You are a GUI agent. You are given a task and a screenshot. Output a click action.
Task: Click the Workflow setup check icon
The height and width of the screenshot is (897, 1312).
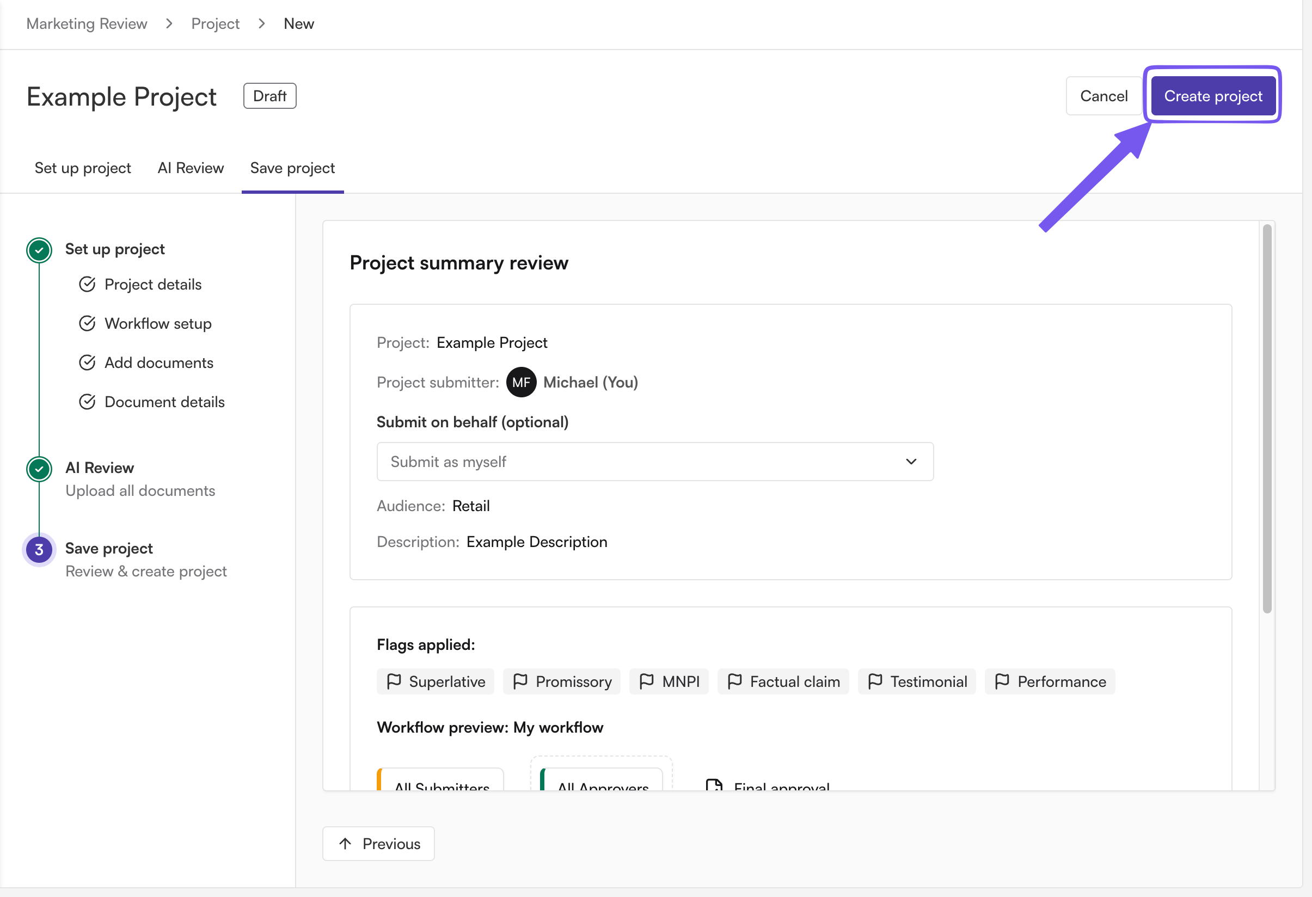pos(87,323)
